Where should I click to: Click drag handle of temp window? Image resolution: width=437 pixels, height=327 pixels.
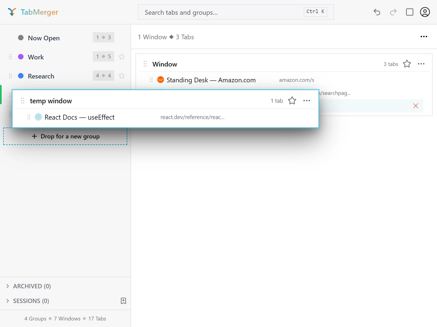click(23, 101)
